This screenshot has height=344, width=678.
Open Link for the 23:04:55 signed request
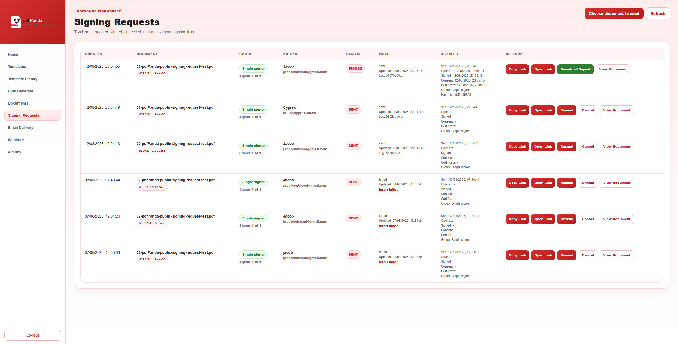(x=543, y=69)
